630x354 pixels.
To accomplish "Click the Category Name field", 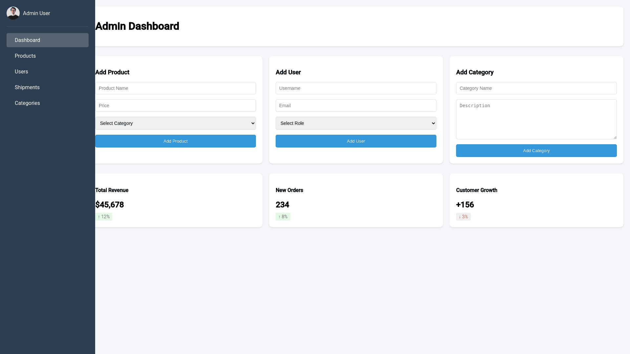I will coord(536,88).
